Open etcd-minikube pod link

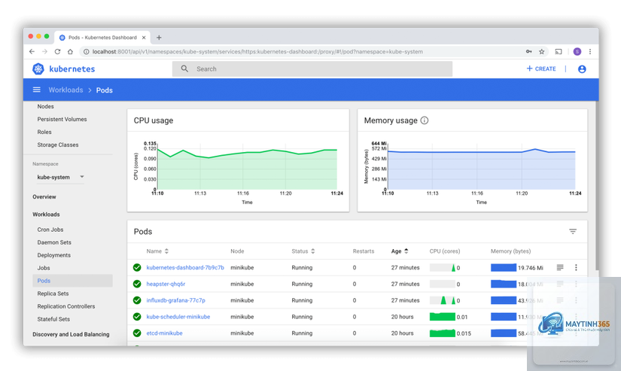point(164,333)
